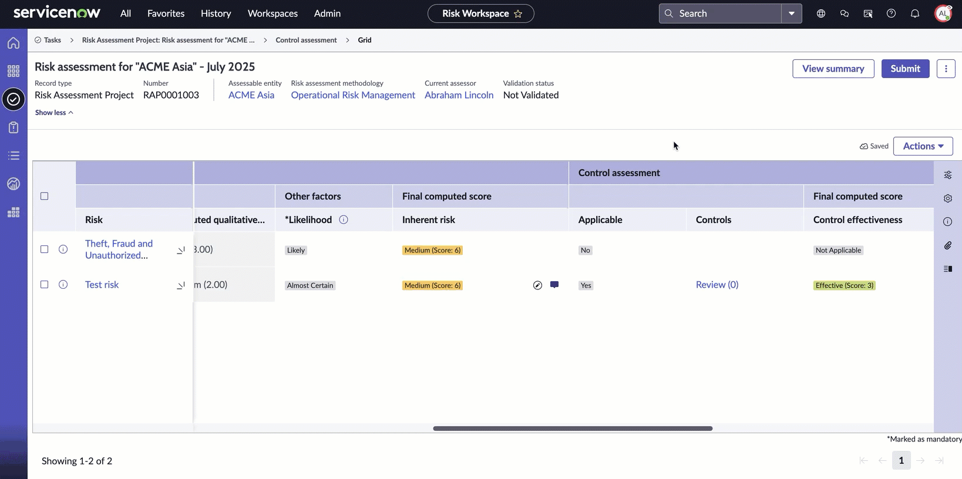
Task: Open the info circle icon in right panel
Action: (948, 222)
